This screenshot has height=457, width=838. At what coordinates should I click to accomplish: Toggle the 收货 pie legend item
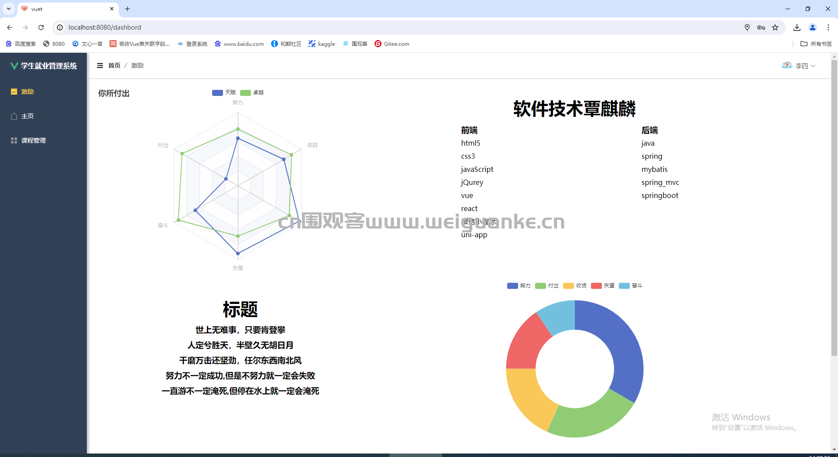pos(575,286)
